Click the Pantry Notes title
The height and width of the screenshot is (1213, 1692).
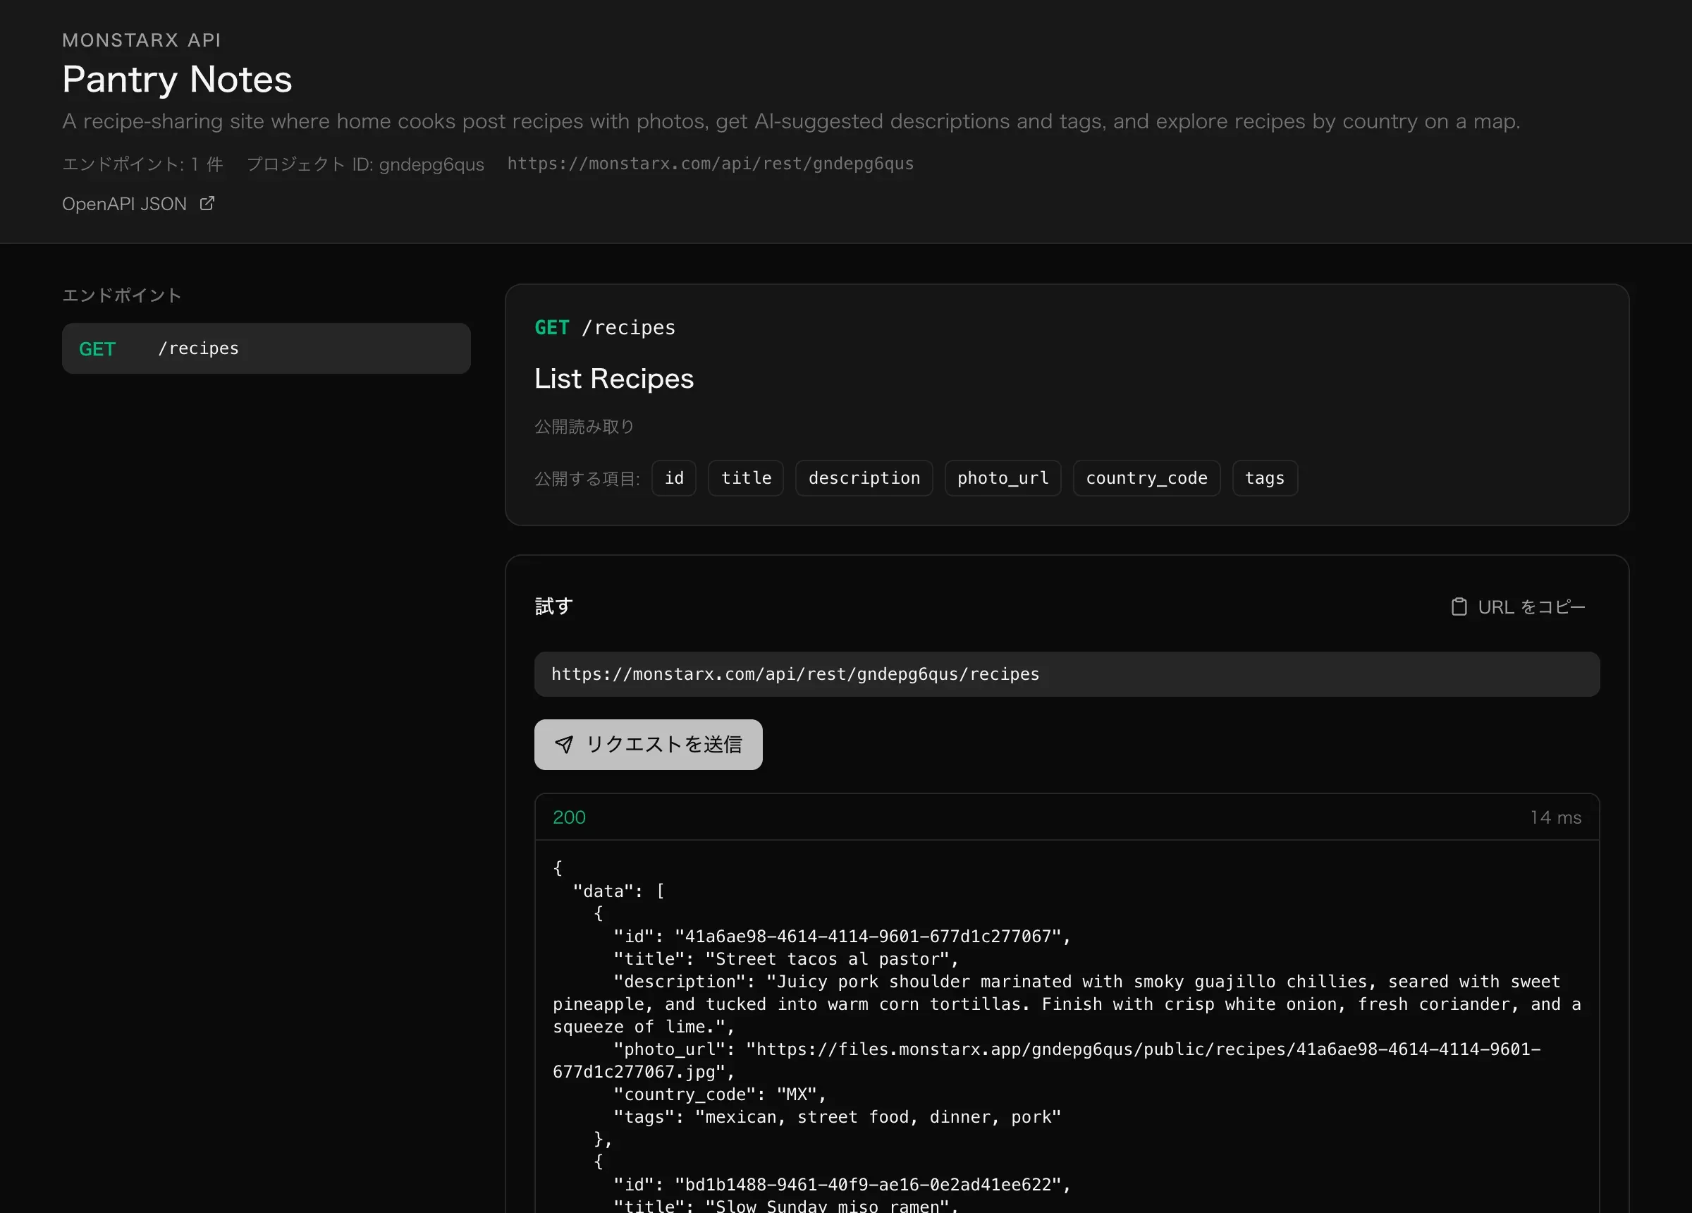(x=177, y=79)
